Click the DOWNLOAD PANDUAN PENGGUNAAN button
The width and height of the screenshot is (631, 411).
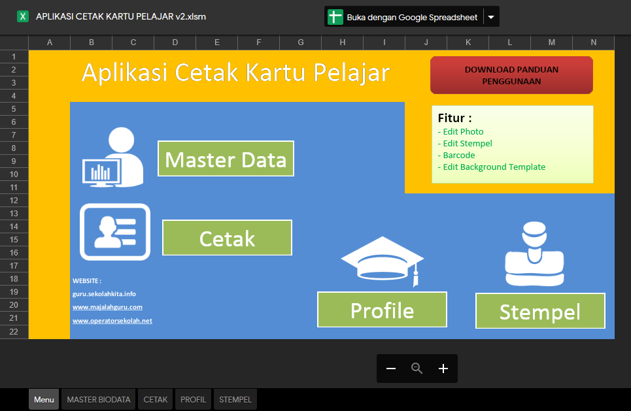[511, 74]
